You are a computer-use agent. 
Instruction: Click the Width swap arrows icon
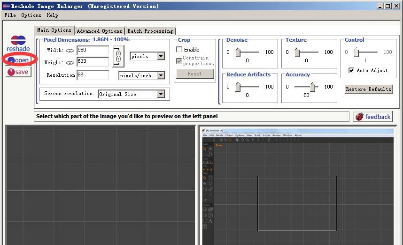click(70, 51)
